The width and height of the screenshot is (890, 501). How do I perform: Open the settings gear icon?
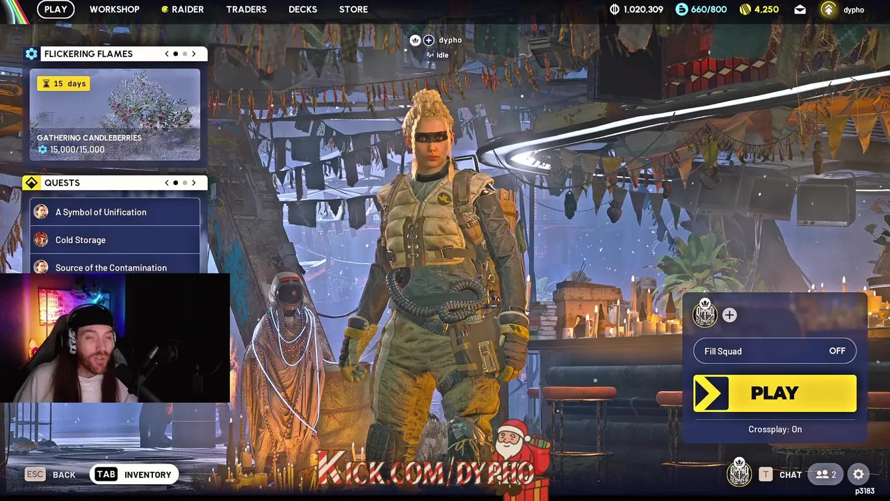click(859, 475)
